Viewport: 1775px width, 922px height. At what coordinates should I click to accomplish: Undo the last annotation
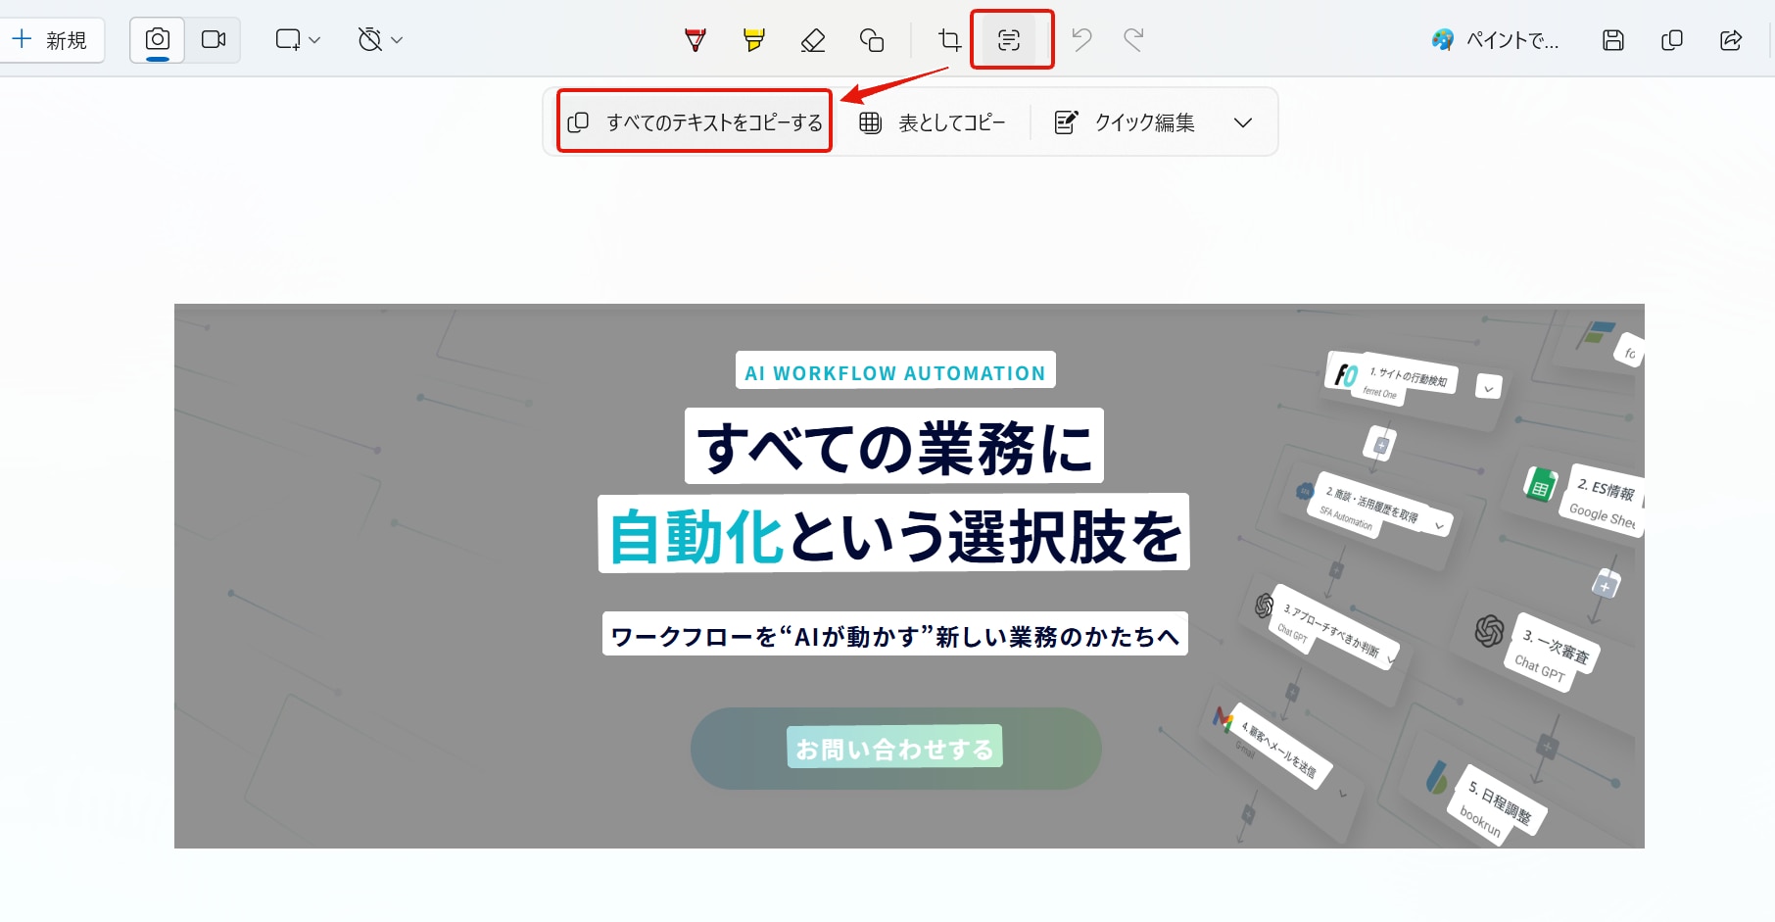[x=1080, y=40]
